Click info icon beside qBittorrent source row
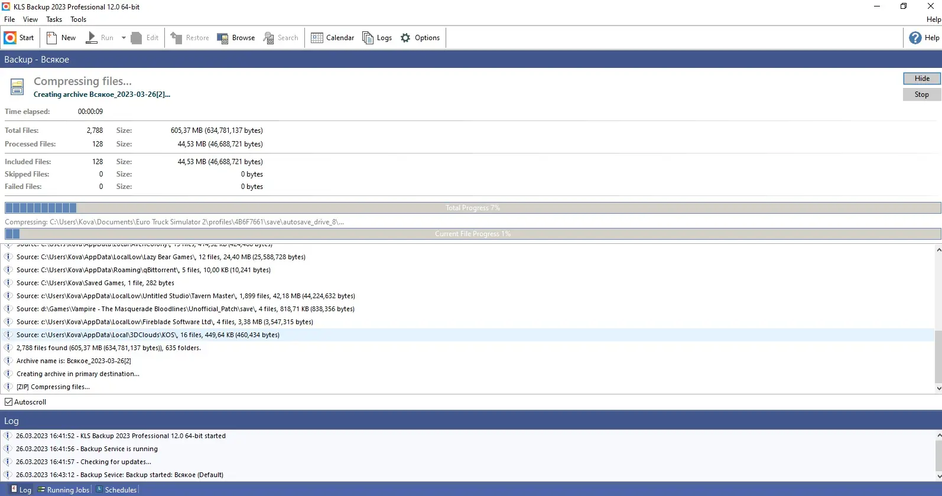 [8, 270]
